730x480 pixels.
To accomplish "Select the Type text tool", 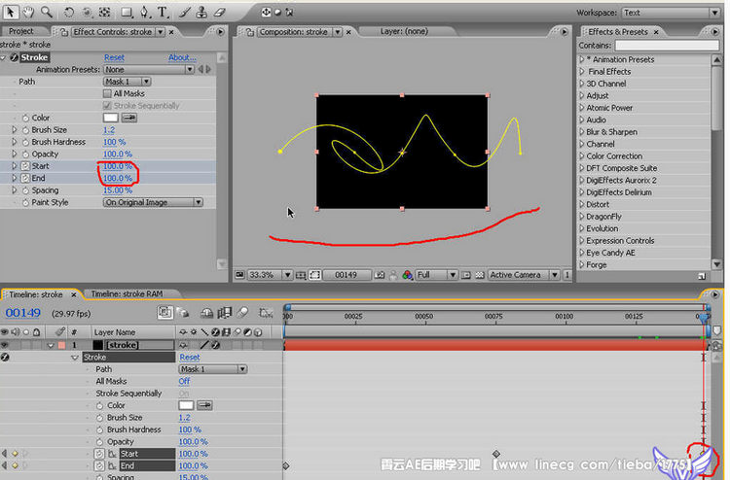I will coord(163,12).
